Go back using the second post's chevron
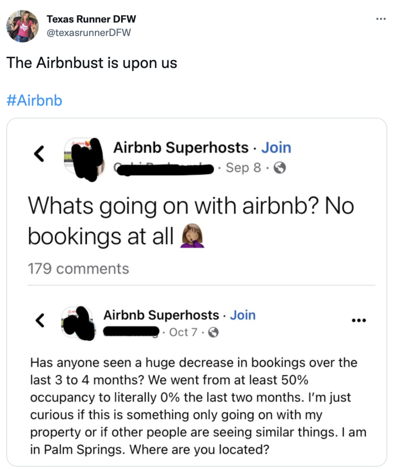This screenshot has width=397, height=469. 39,320
